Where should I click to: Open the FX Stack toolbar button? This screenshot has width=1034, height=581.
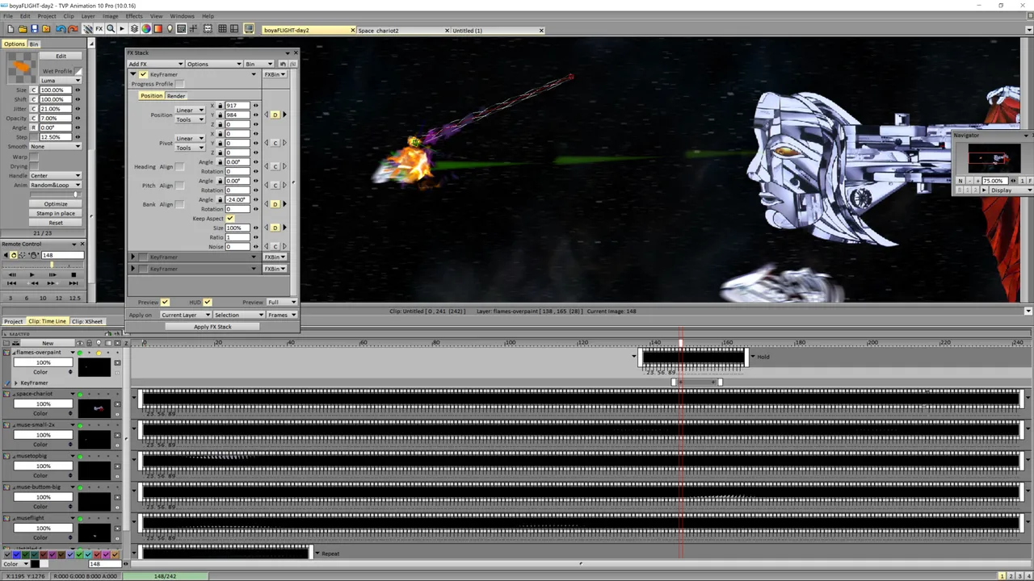coord(99,29)
